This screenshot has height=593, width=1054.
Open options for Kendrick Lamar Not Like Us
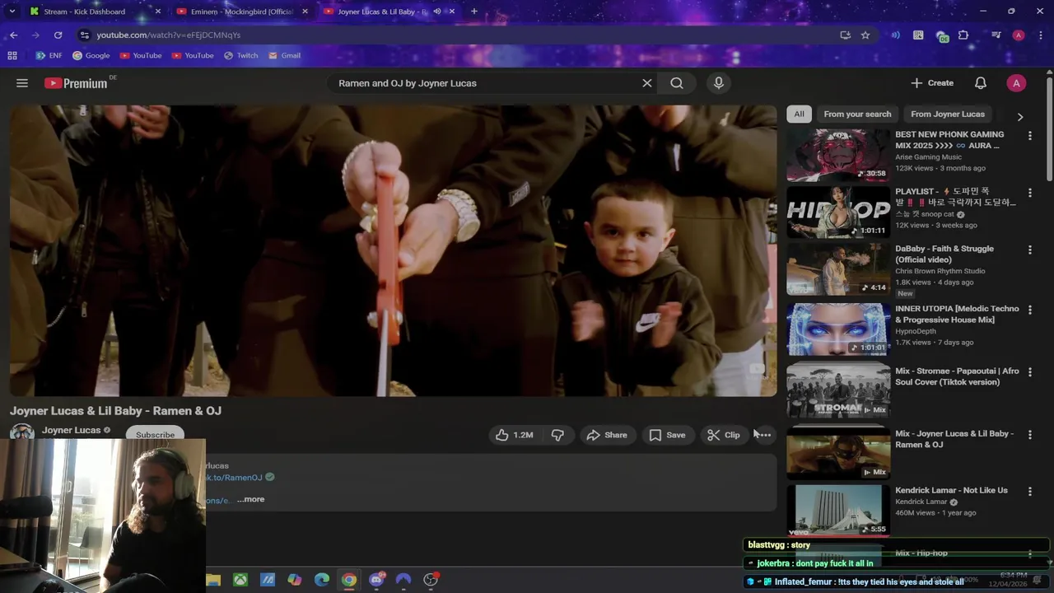tap(1029, 491)
